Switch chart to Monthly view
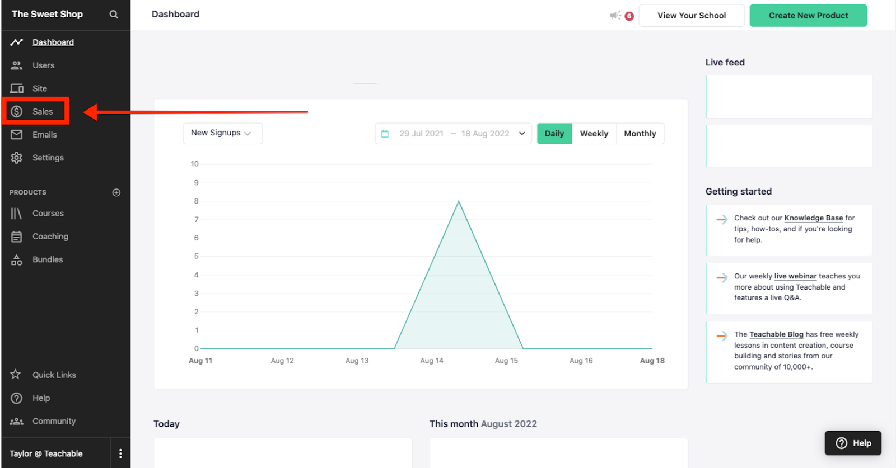The image size is (896, 468). coord(640,133)
